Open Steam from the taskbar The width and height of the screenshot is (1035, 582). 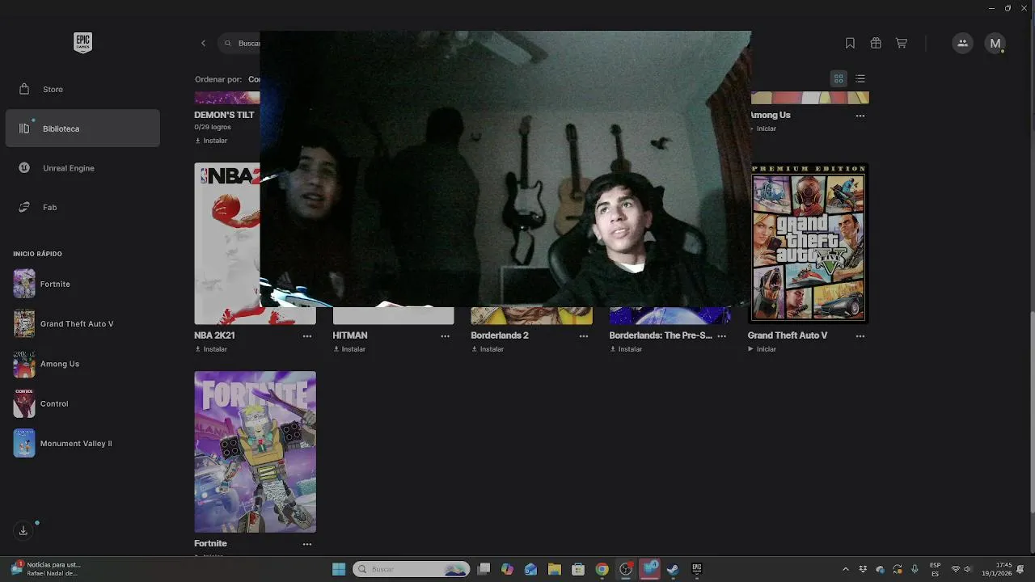coord(673,569)
